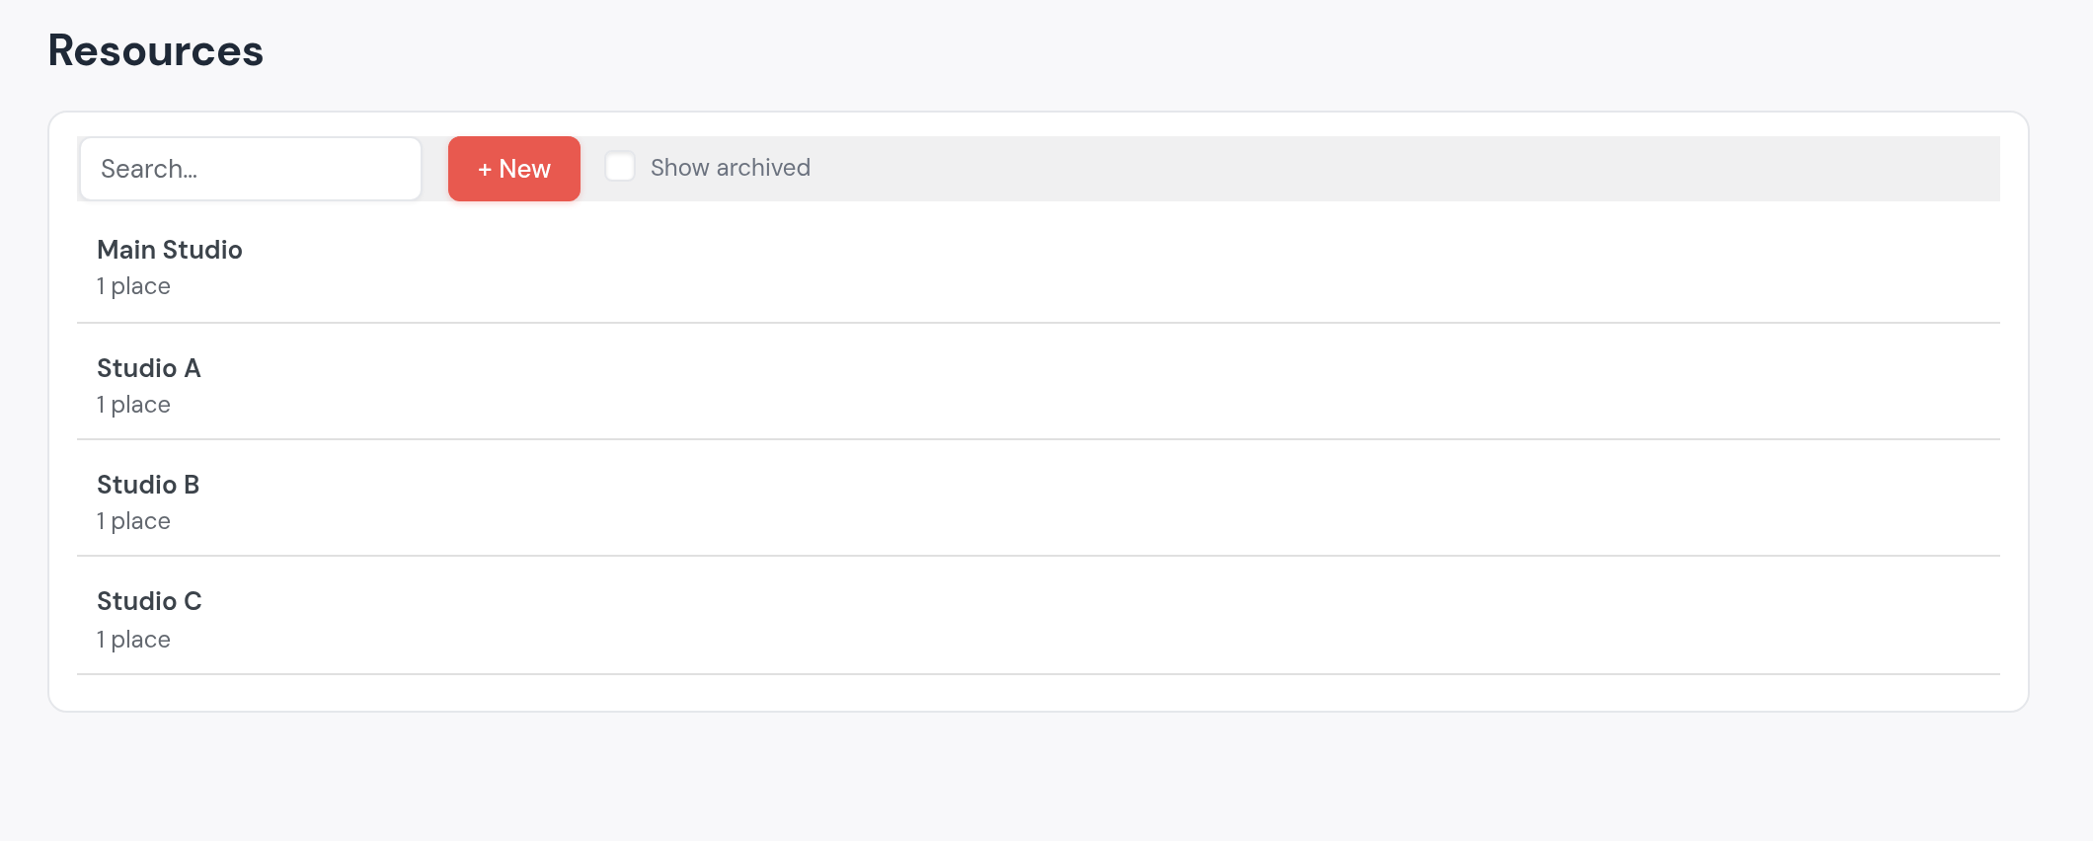The width and height of the screenshot is (2093, 841).
Task: Click "1 place" under Studio A
Action: tap(133, 405)
